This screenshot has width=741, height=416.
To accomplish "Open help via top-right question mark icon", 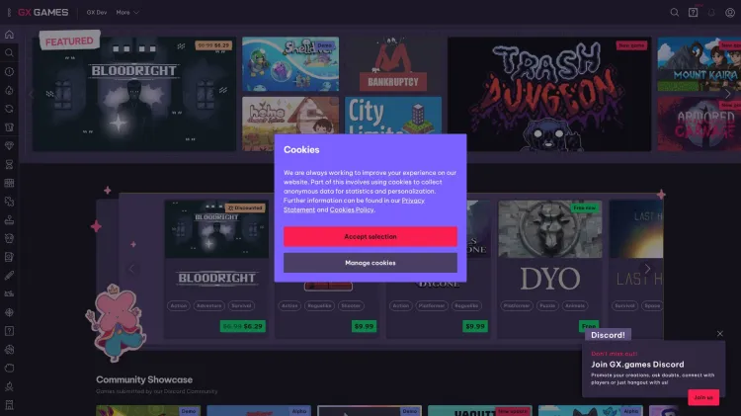I will tap(693, 13).
